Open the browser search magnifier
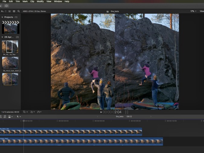 [x=18, y=11]
